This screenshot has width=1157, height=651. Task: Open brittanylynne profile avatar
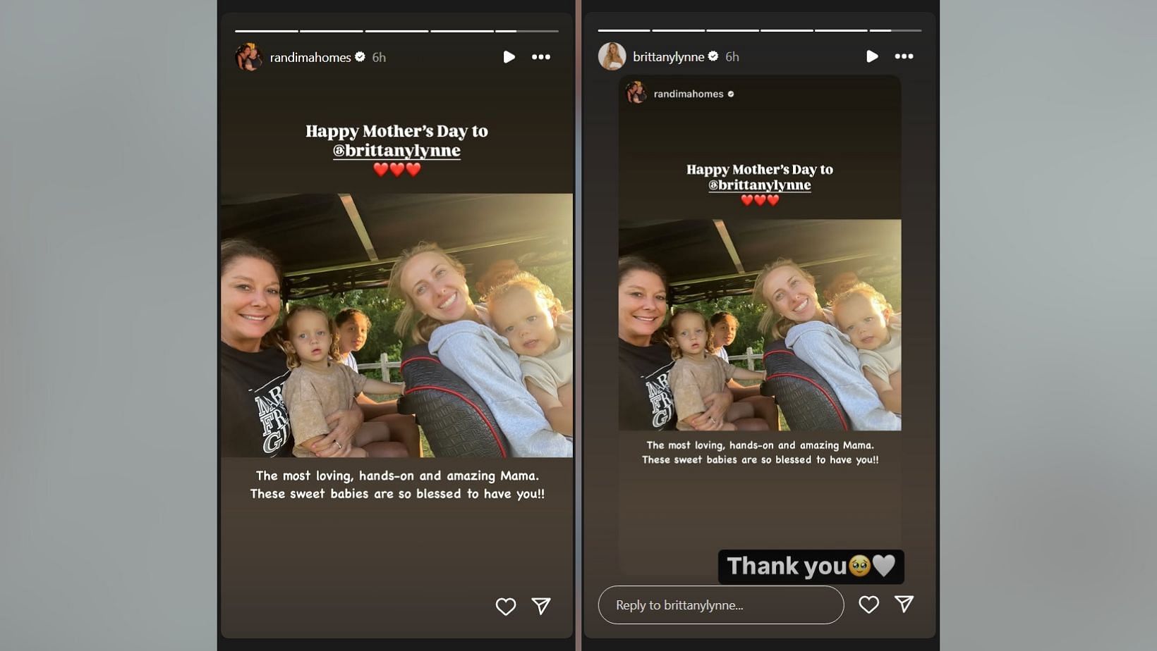pos(612,56)
